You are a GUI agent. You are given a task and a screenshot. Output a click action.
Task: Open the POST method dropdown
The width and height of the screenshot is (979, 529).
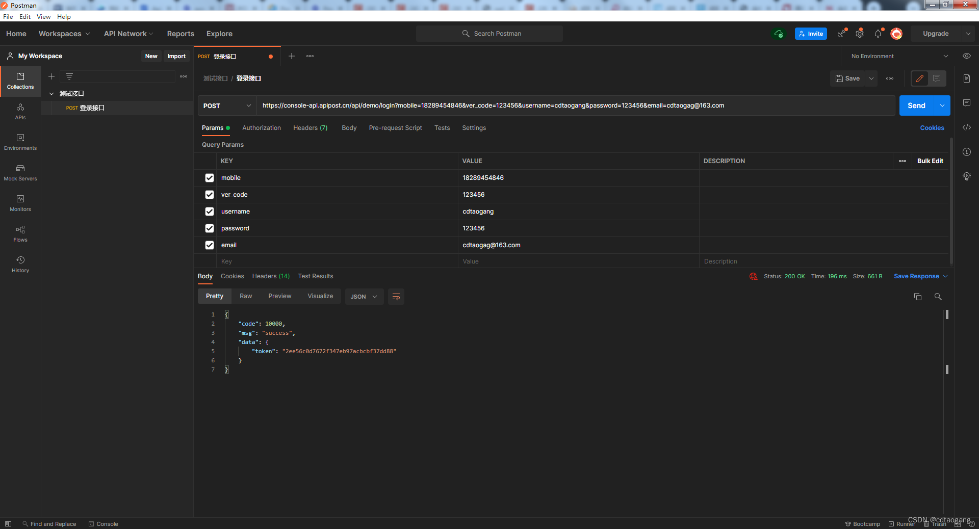227,105
